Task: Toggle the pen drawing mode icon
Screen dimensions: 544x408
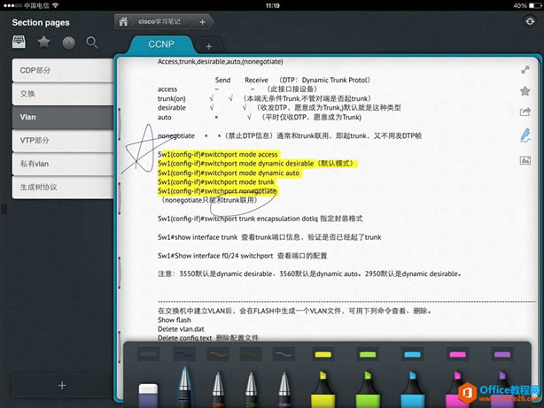Action: pyautogui.click(x=525, y=135)
